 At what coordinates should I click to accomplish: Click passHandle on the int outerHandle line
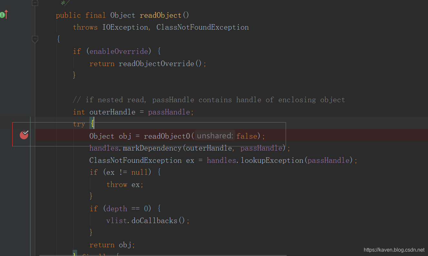pyautogui.click(x=169, y=112)
